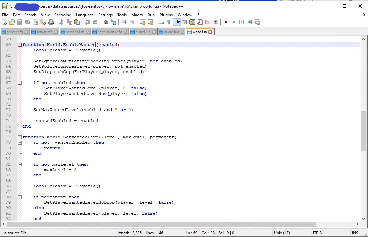This screenshot has width=368, height=237.
Task: Open Find with the binoculars icon
Action: point(106,22)
